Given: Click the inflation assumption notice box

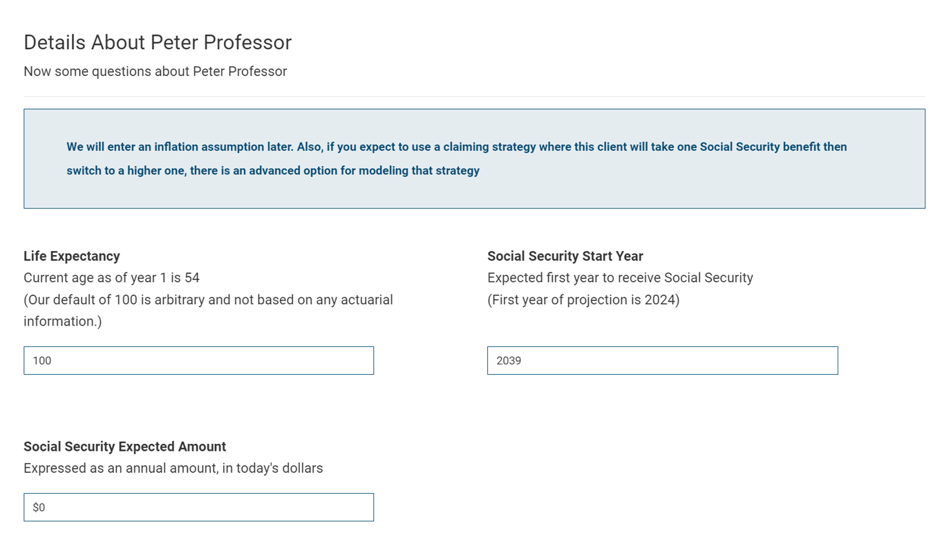Looking at the screenshot, I should click(x=474, y=158).
